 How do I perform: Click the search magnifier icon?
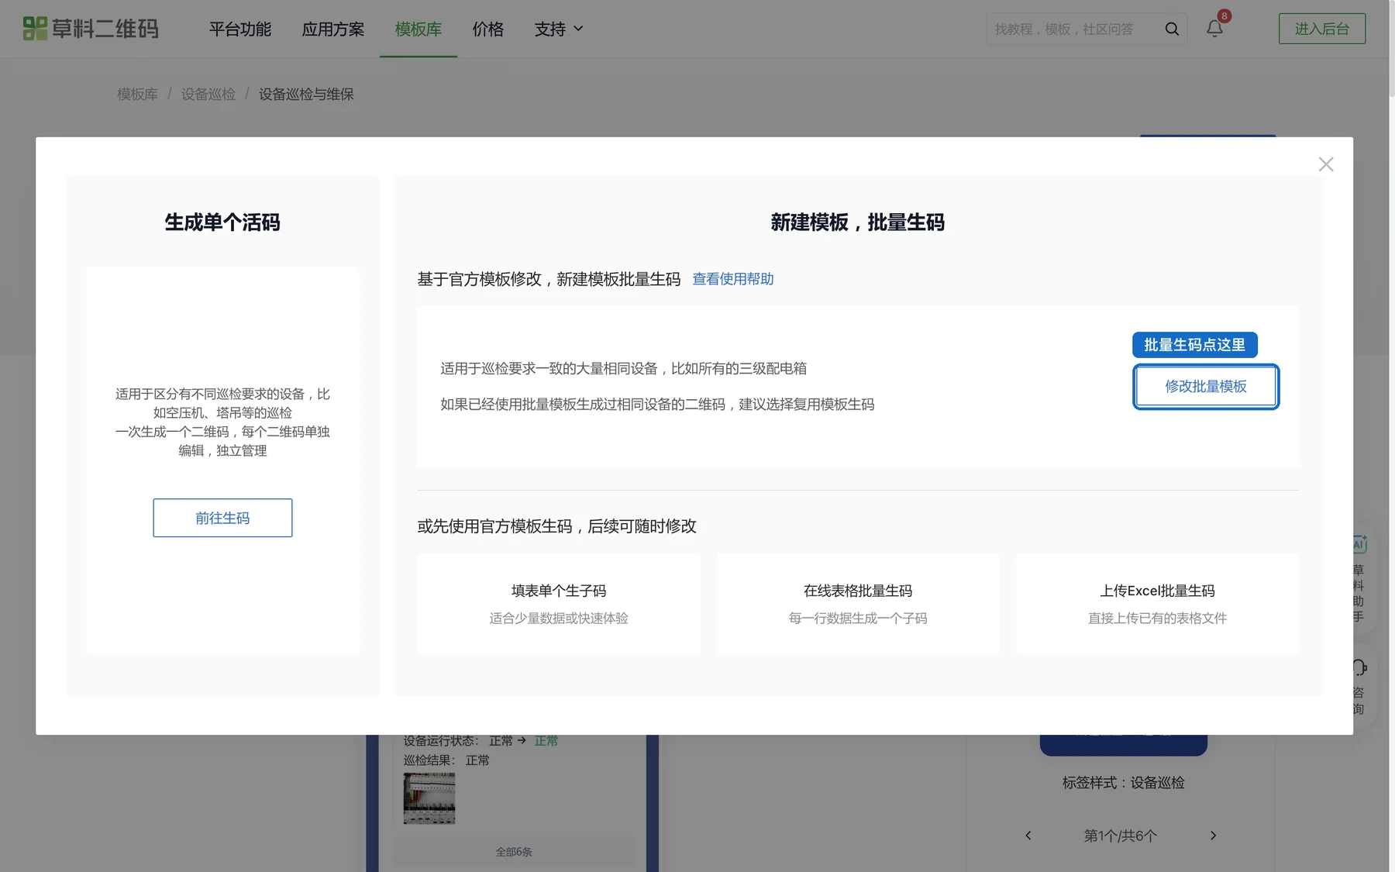(x=1172, y=29)
